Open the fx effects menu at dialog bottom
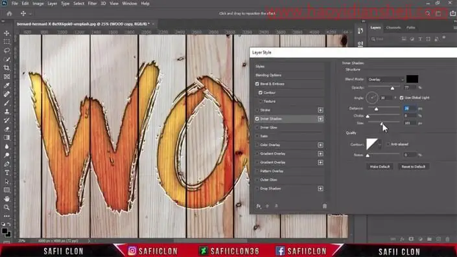The width and height of the screenshot is (457, 257). pos(259,206)
